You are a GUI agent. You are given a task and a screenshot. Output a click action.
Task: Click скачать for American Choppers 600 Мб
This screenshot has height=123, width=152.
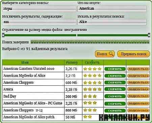[x=115, y=83]
